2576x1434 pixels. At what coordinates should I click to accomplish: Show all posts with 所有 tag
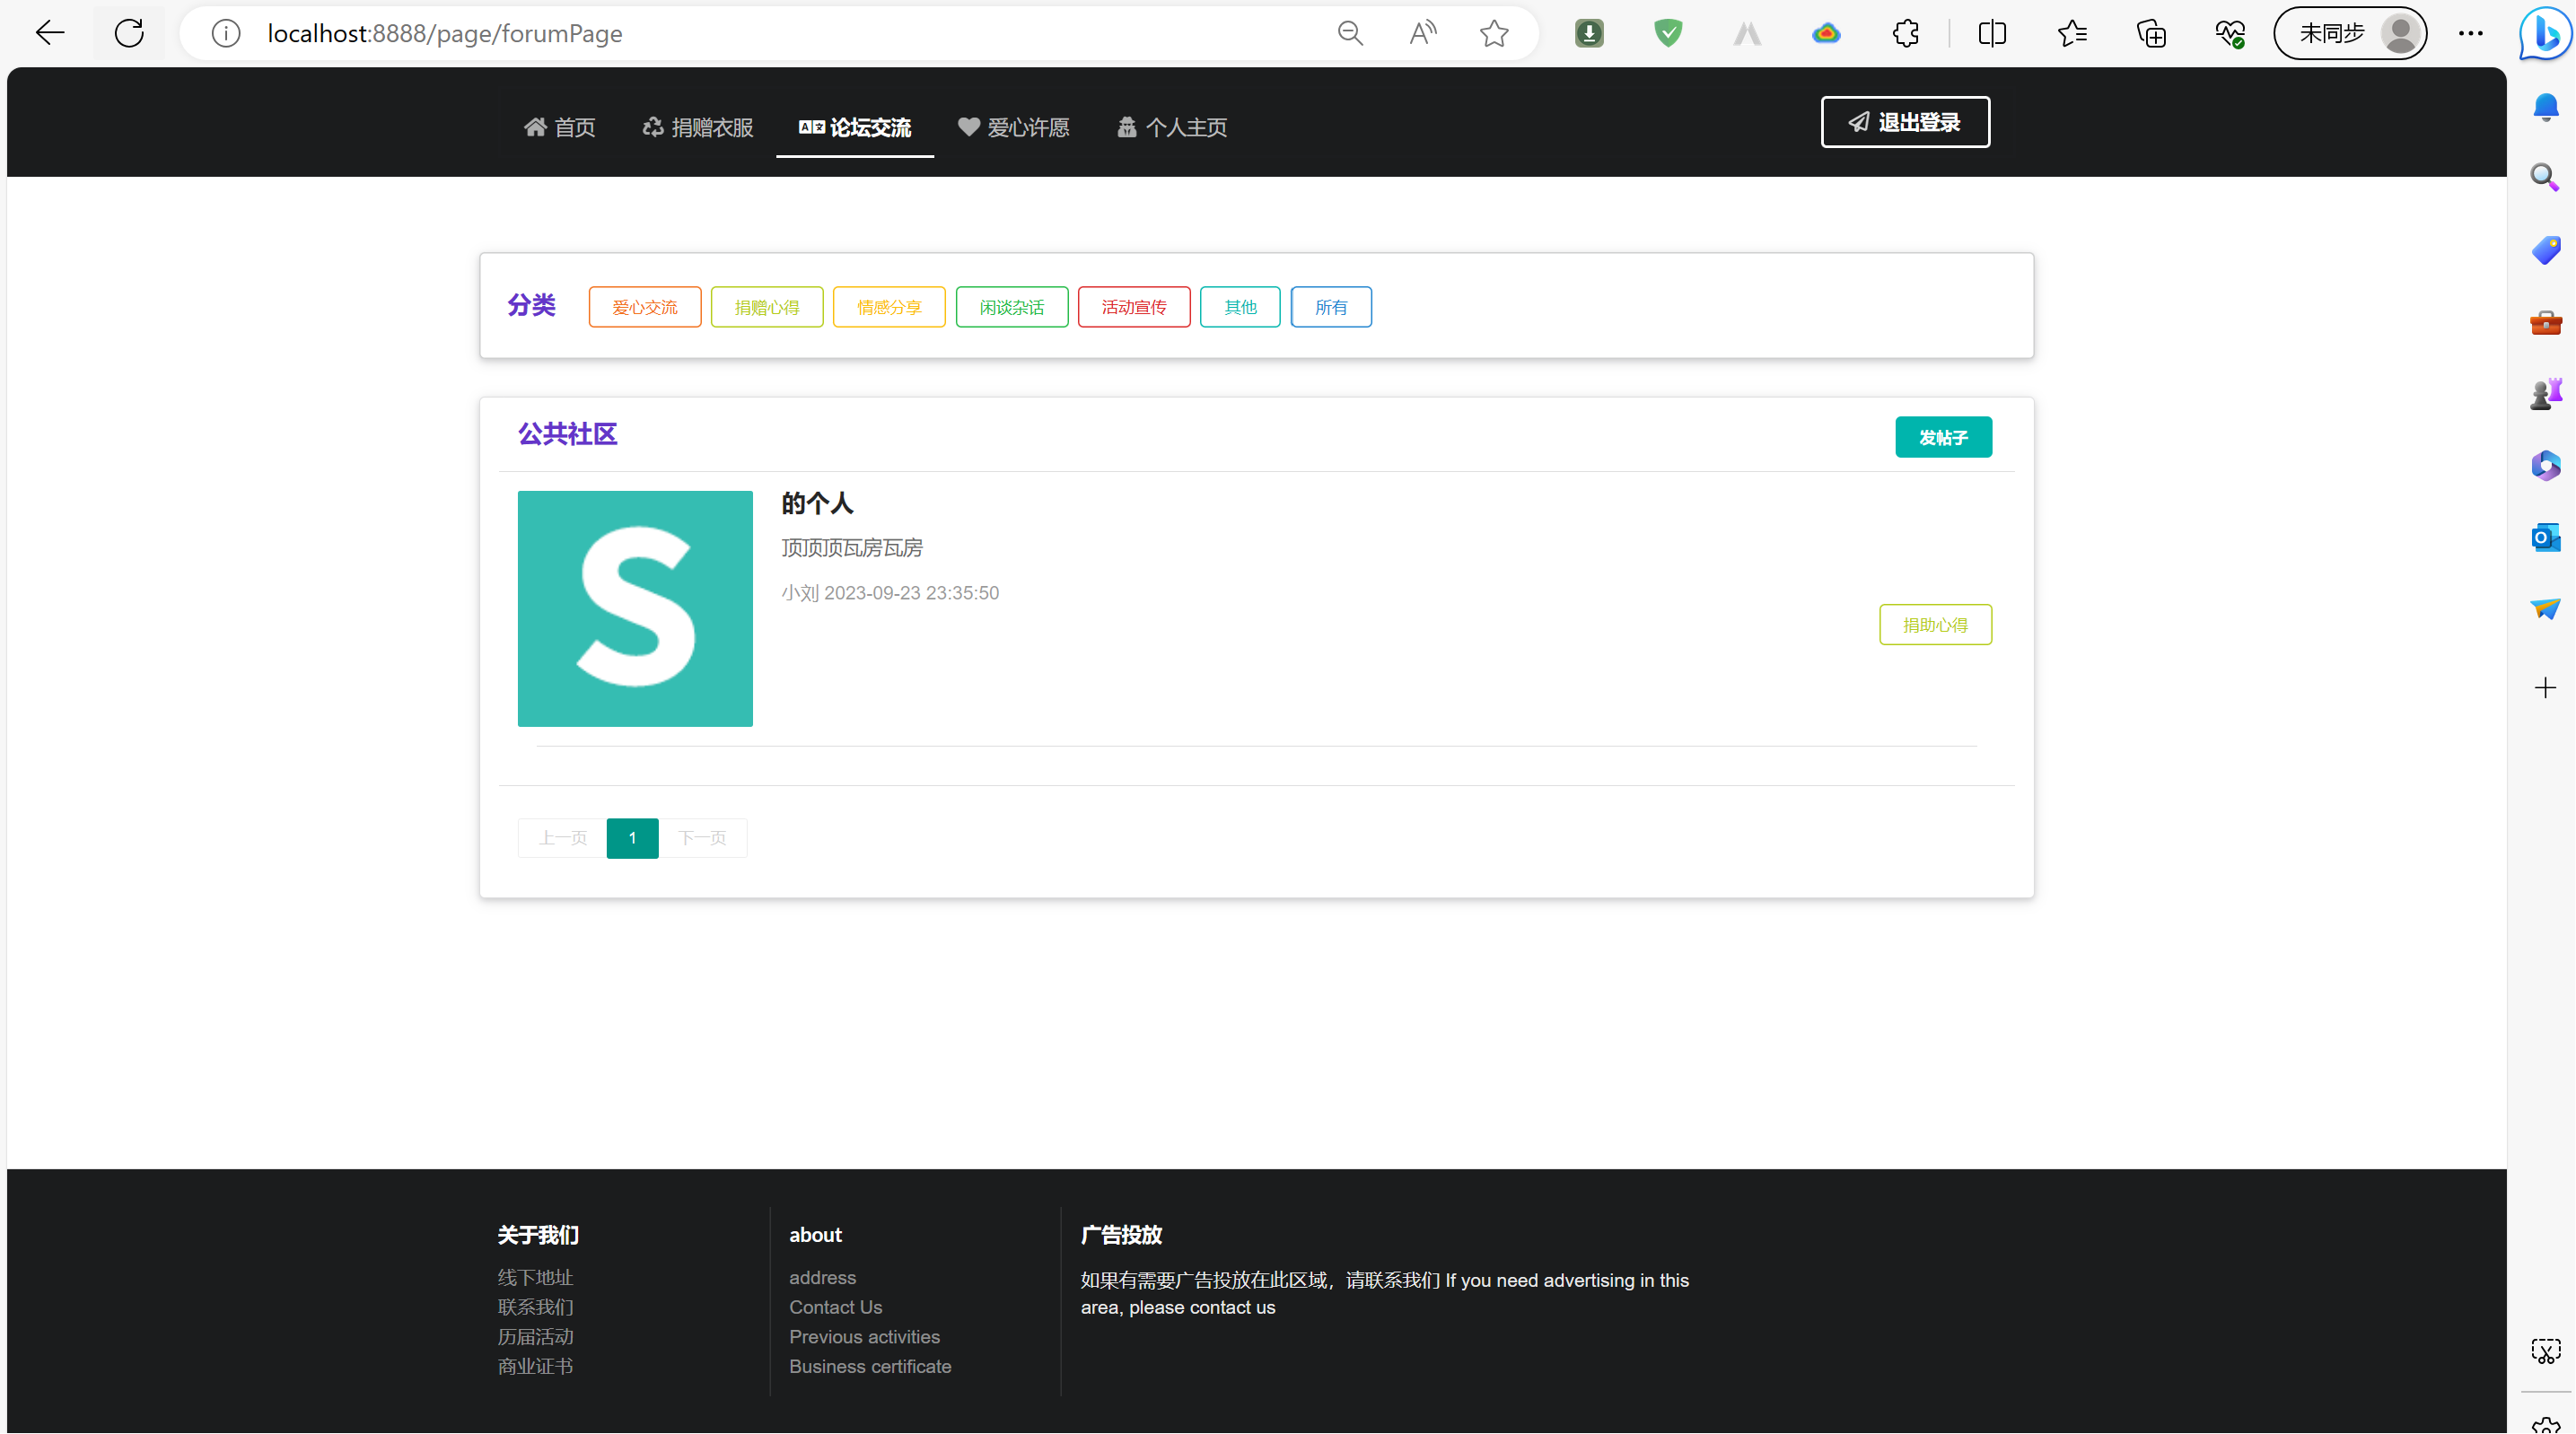pyautogui.click(x=1330, y=307)
